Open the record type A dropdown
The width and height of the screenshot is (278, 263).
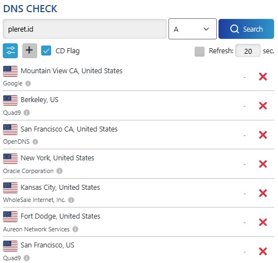click(192, 29)
